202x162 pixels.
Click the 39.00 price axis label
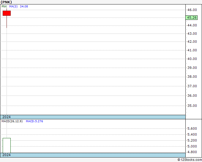click(192, 68)
